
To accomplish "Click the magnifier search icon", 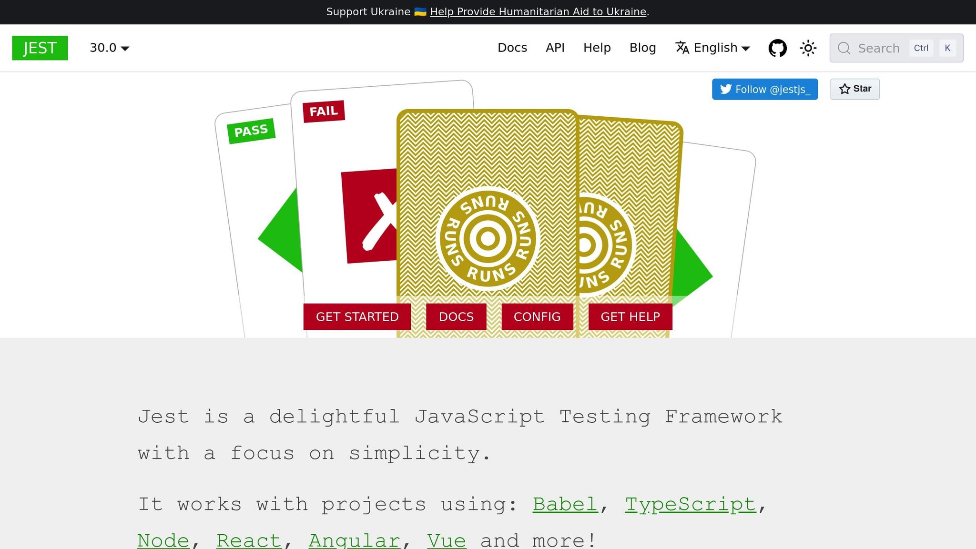I will [x=844, y=48].
